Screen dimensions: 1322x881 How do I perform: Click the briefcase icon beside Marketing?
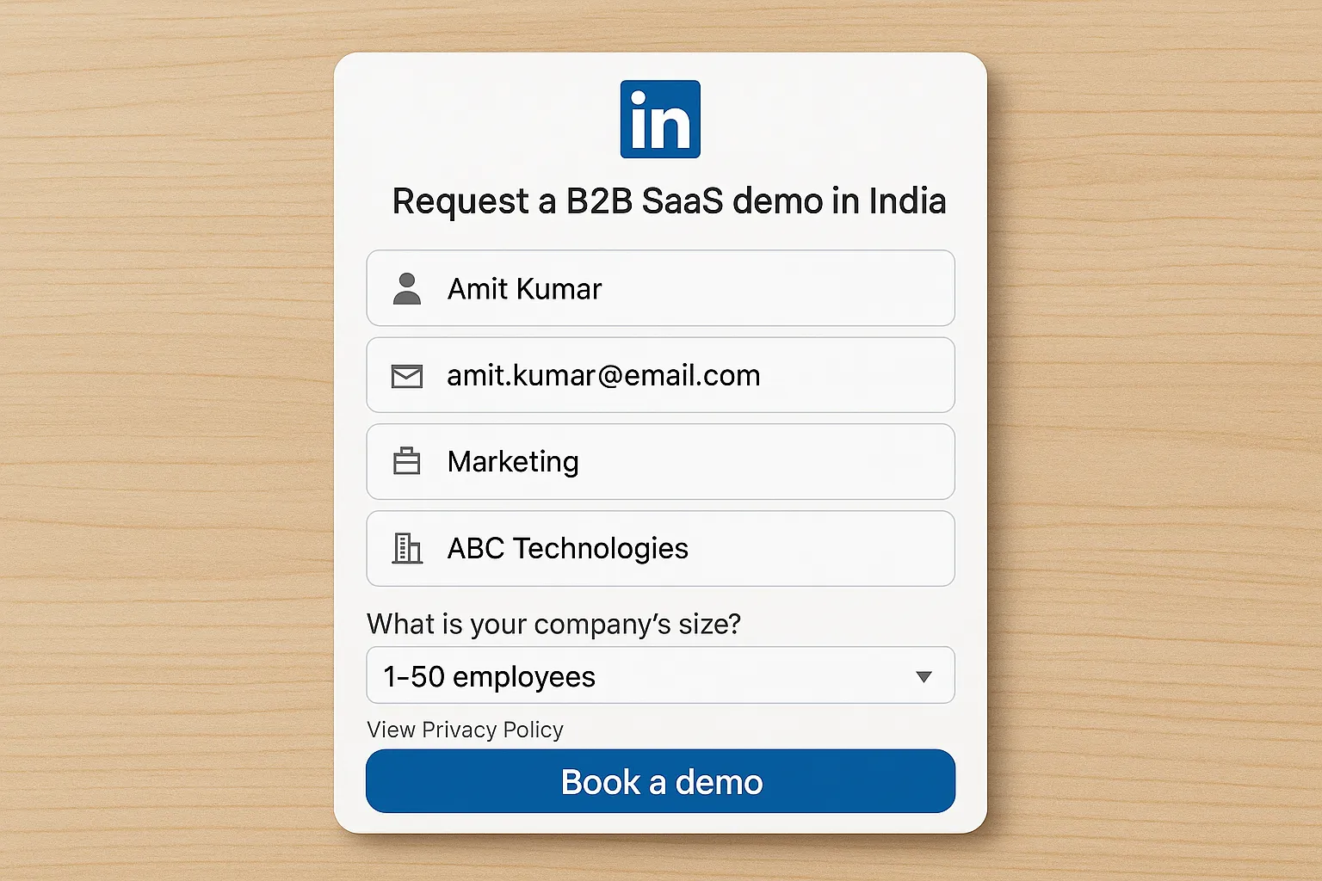pyautogui.click(x=408, y=461)
